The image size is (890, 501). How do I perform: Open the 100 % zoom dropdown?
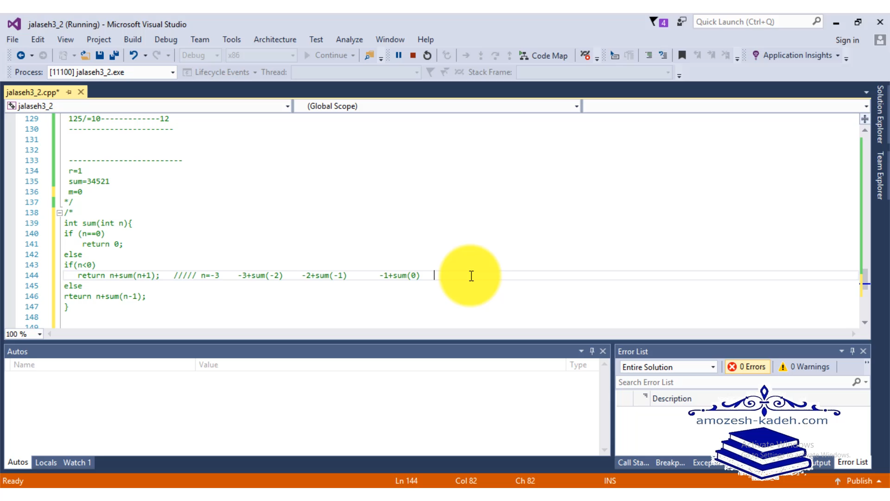coord(39,334)
